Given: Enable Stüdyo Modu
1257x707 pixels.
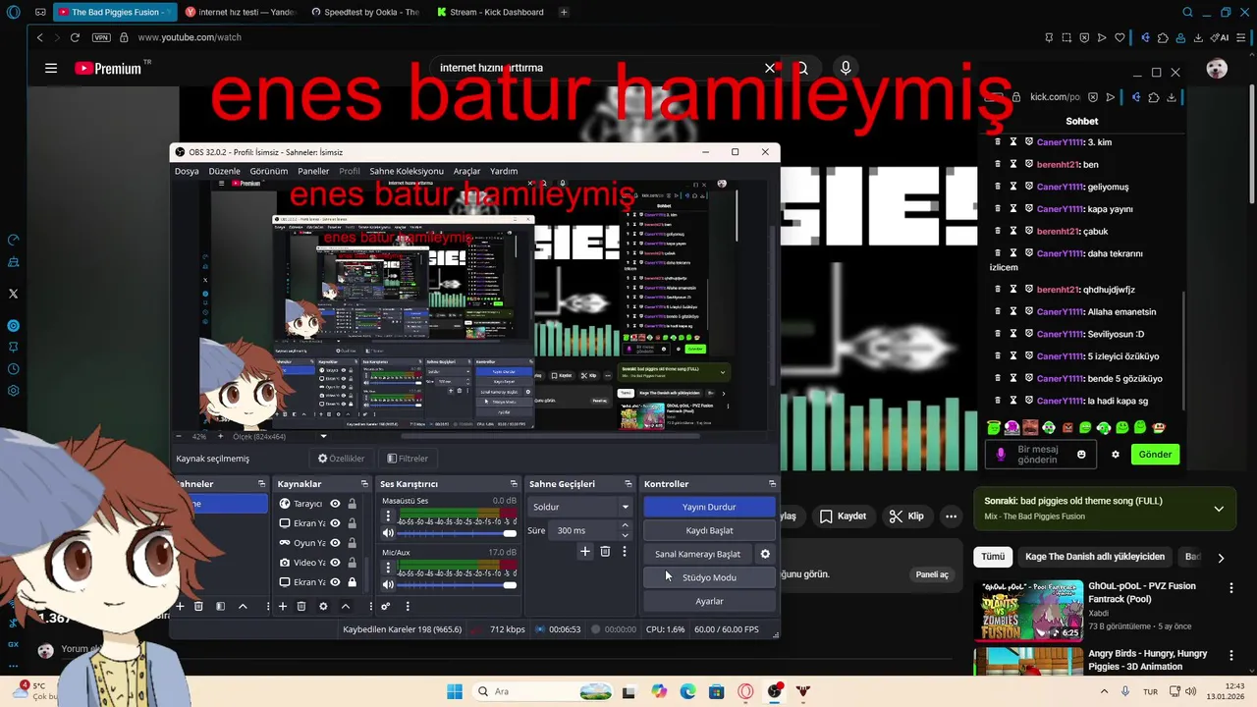Looking at the screenshot, I should pos(709,577).
